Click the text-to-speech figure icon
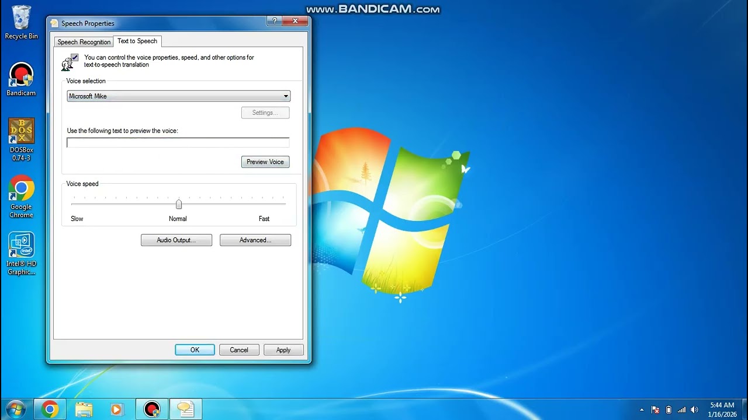Screen dimensions: 748x420 click(x=70, y=62)
